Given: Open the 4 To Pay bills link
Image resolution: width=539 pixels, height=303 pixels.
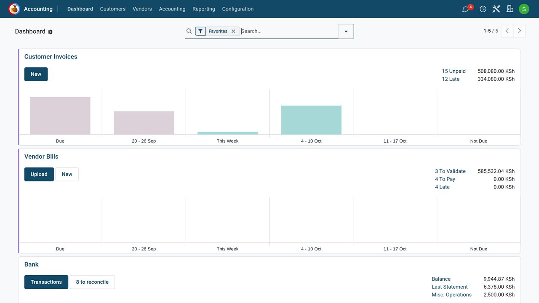Looking at the screenshot, I should pos(445,179).
